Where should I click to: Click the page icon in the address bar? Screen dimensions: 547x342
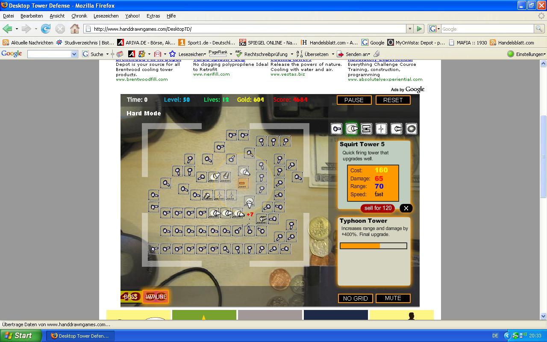pos(88,29)
